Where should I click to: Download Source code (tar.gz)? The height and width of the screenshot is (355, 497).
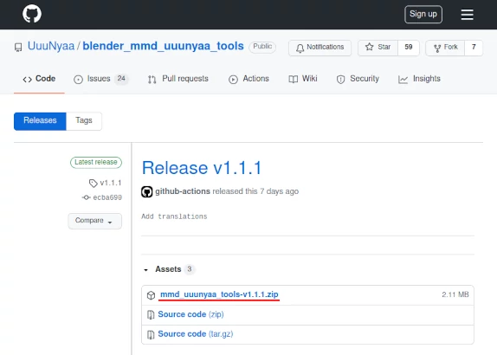tap(196, 334)
